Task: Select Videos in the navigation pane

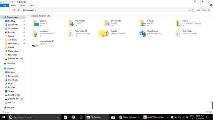Action: tap(11, 91)
